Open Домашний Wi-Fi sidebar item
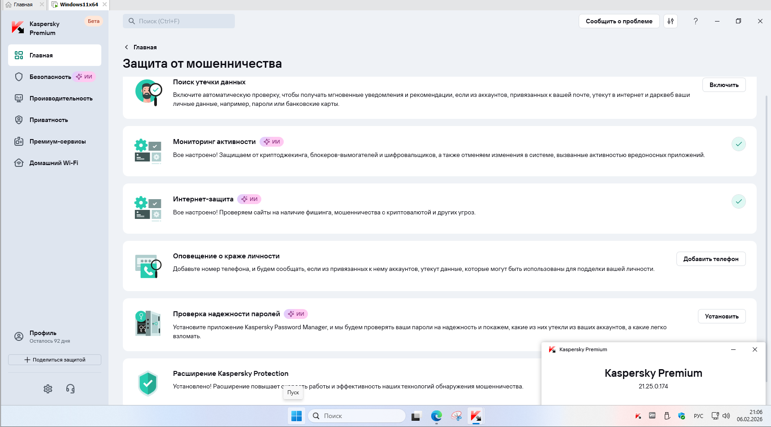 pyautogui.click(x=55, y=163)
